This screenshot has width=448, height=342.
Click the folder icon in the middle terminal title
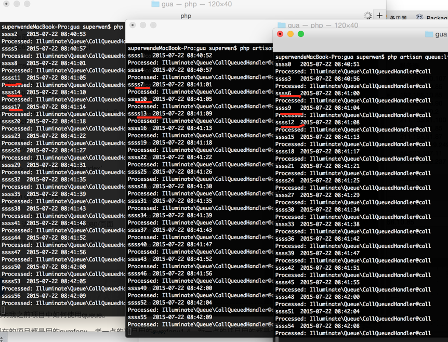pos(281,25)
